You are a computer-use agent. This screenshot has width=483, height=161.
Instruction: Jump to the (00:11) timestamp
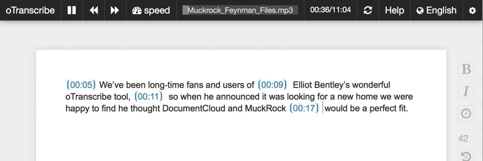(x=148, y=97)
